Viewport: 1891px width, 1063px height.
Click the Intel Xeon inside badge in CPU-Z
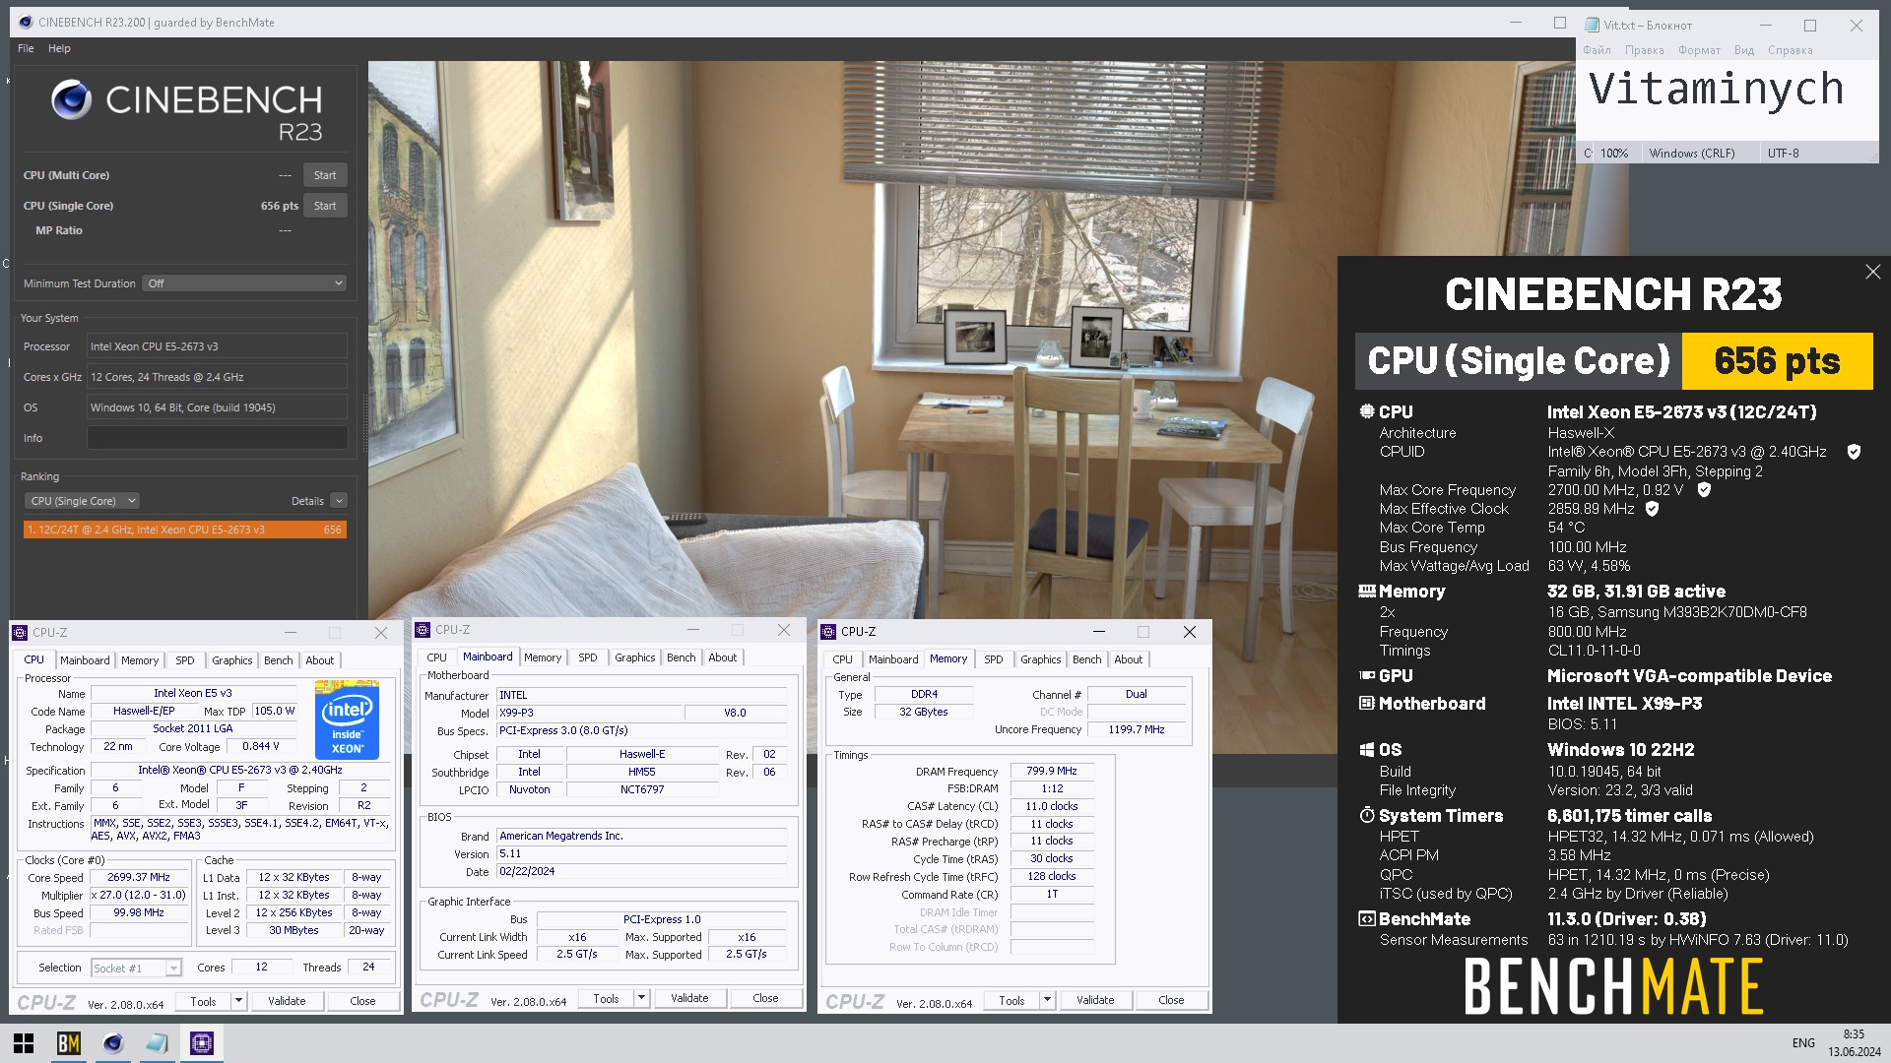pyautogui.click(x=347, y=719)
